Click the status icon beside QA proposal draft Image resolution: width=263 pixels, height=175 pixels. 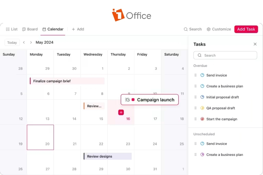[202, 108]
